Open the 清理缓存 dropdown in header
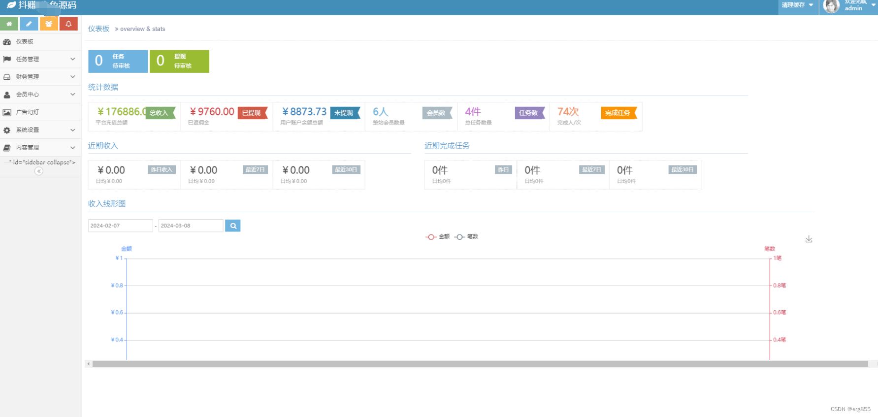This screenshot has width=878, height=417. click(x=797, y=5)
